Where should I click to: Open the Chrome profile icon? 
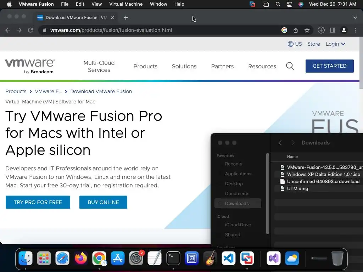(344, 30)
